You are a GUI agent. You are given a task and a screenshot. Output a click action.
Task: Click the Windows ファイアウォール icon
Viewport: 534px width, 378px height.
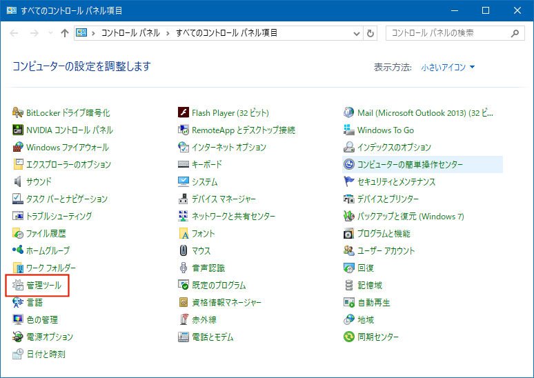click(x=18, y=147)
